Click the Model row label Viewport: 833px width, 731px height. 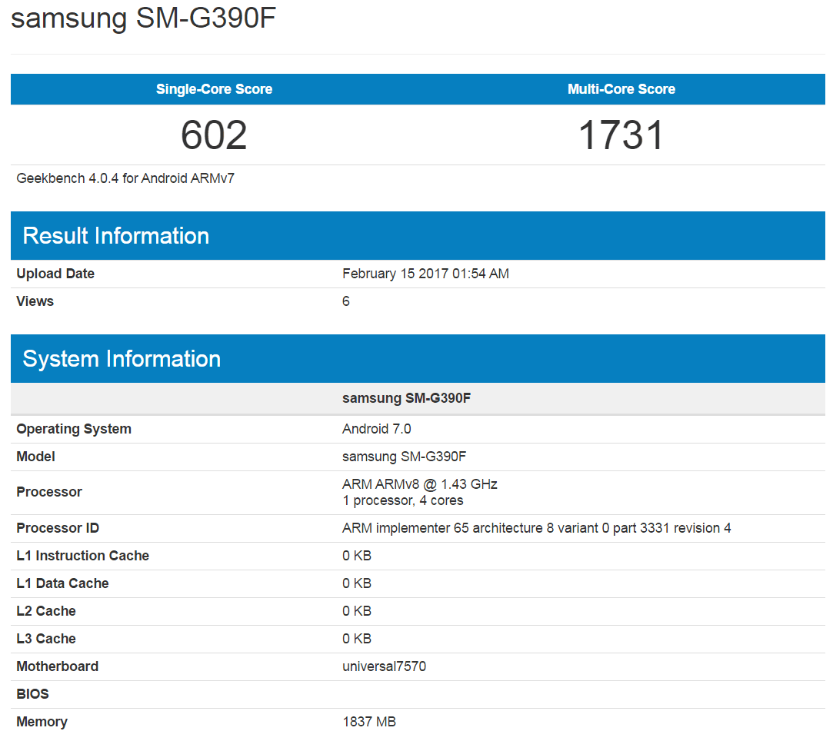35,457
